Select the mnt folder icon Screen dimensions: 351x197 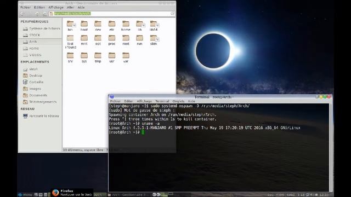click(84, 38)
